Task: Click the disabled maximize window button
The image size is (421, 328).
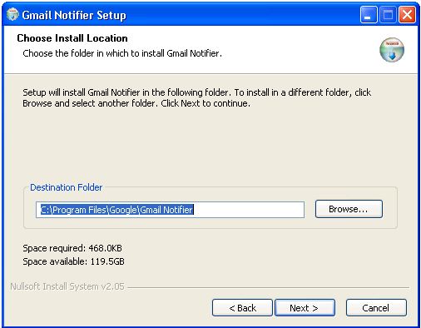Action: (x=388, y=15)
